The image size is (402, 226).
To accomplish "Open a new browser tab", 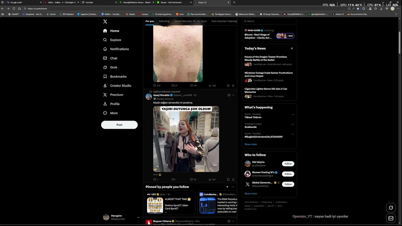I will (x=234, y=2).
